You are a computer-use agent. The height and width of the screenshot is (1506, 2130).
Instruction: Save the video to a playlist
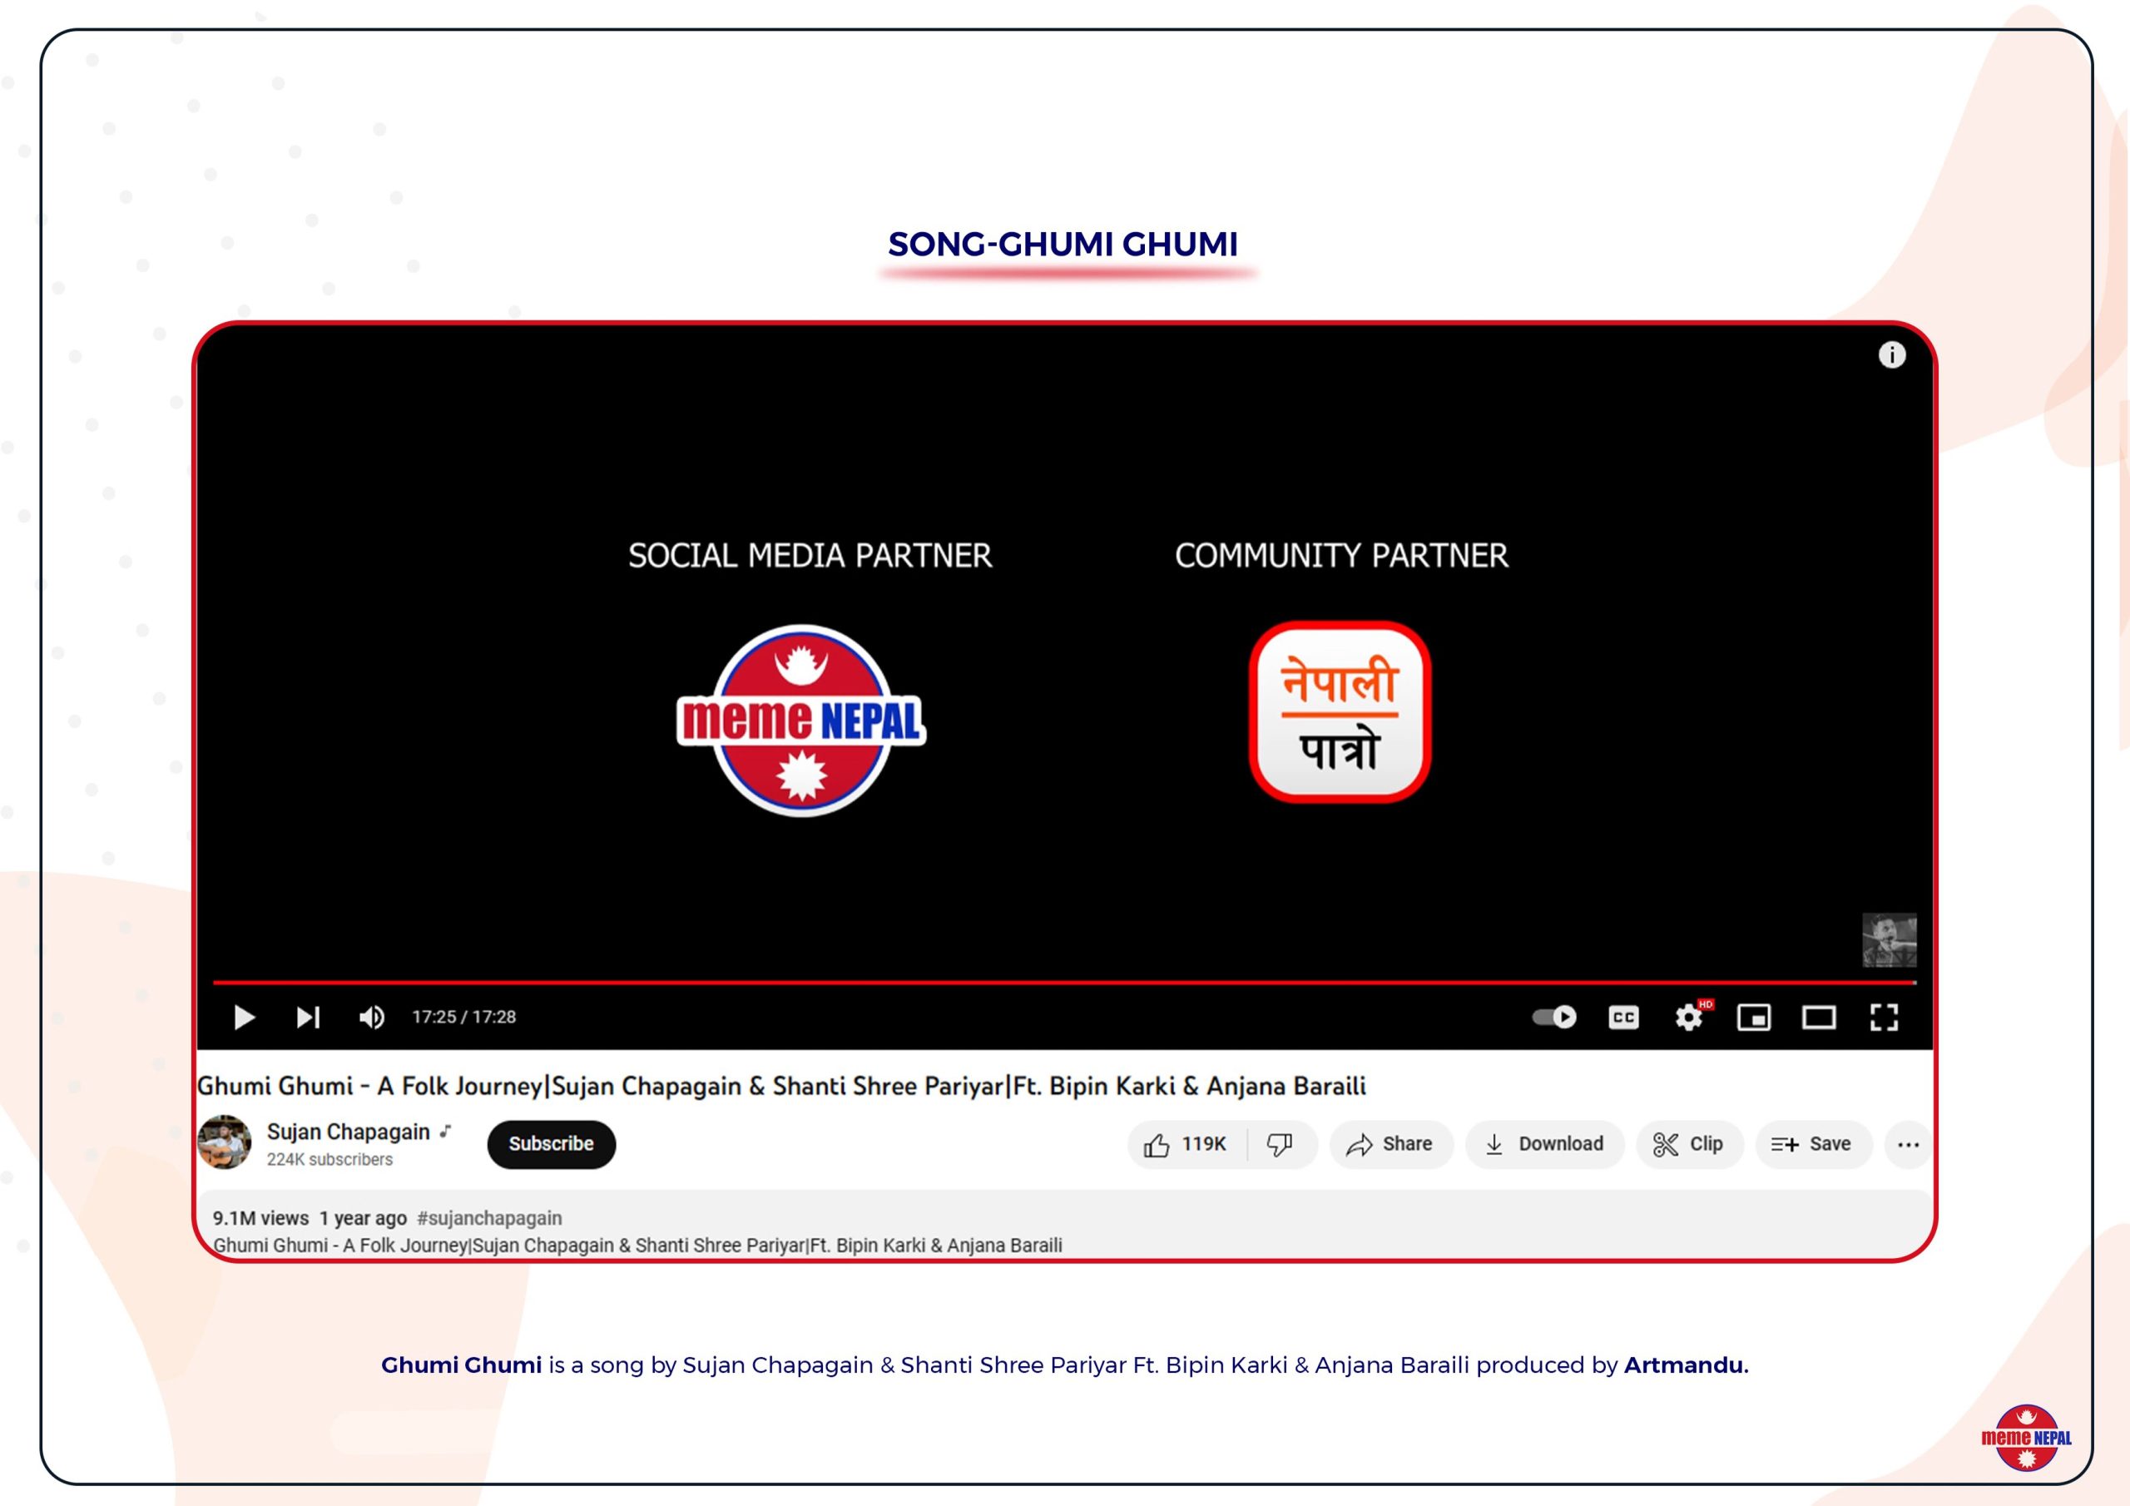[x=1812, y=1144]
